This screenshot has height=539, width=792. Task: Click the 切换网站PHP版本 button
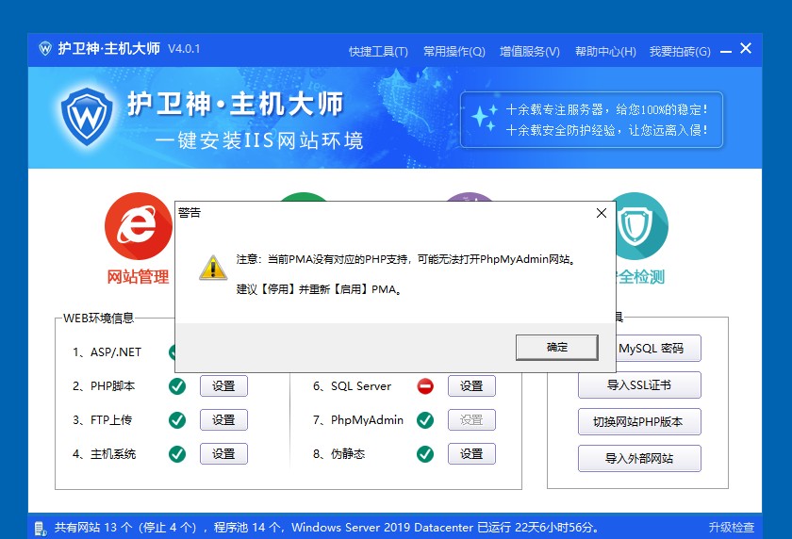(x=639, y=421)
